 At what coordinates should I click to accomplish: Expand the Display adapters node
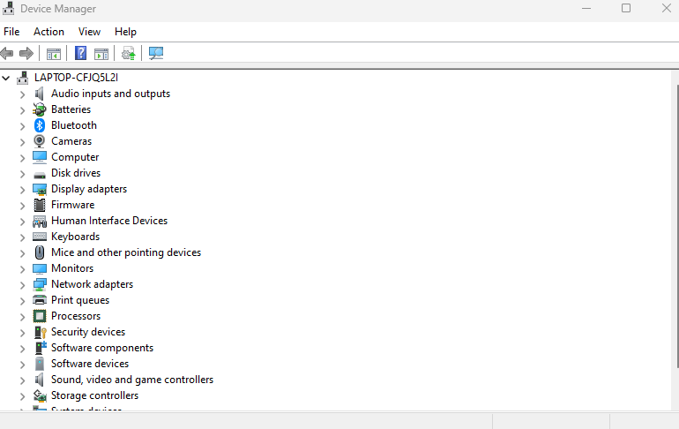[x=23, y=190]
